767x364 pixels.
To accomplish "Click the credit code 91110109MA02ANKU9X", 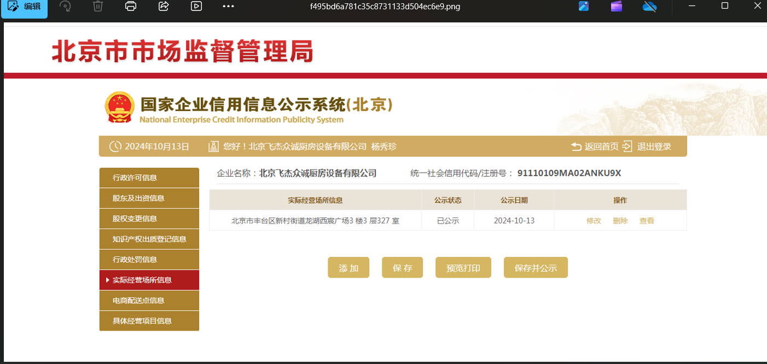I will pyautogui.click(x=569, y=173).
